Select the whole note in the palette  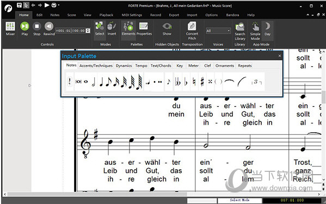coord(85,82)
